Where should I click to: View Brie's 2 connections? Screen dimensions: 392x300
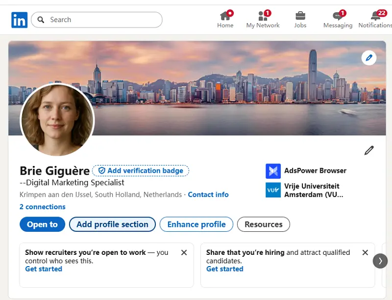click(x=43, y=207)
